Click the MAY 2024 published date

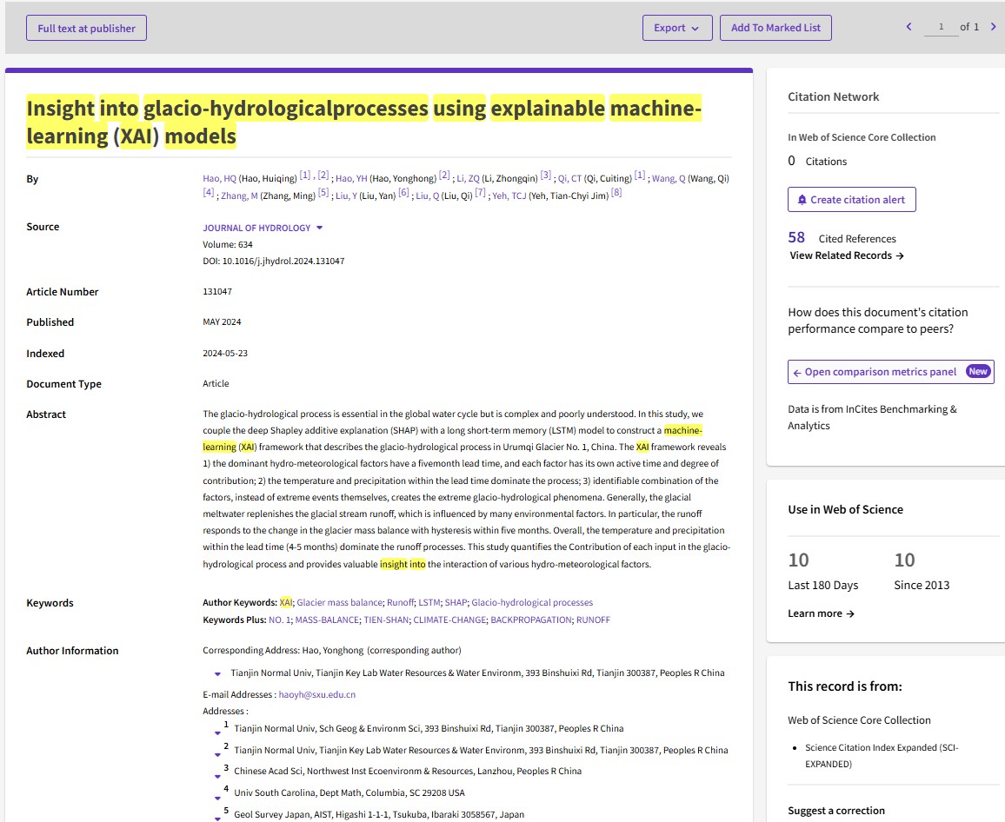222,322
